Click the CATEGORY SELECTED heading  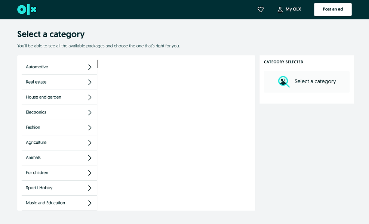point(283,62)
